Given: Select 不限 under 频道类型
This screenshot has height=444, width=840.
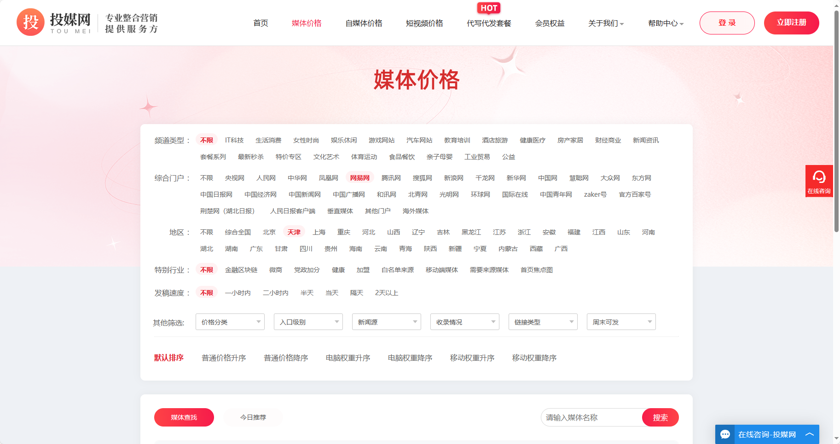Looking at the screenshot, I should click(x=207, y=140).
